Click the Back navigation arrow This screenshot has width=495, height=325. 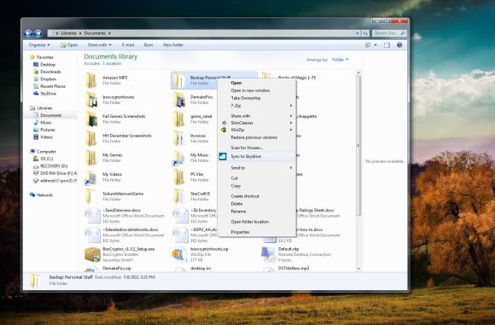pyautogui.click(x=28, y=33)
